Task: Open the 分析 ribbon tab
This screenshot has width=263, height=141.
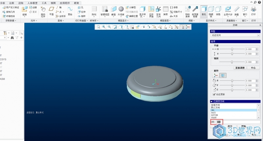Action: pyautogui.click(x=3, y=3)
